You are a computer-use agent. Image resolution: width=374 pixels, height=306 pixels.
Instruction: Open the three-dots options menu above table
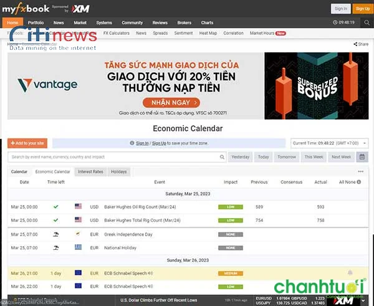361,171
